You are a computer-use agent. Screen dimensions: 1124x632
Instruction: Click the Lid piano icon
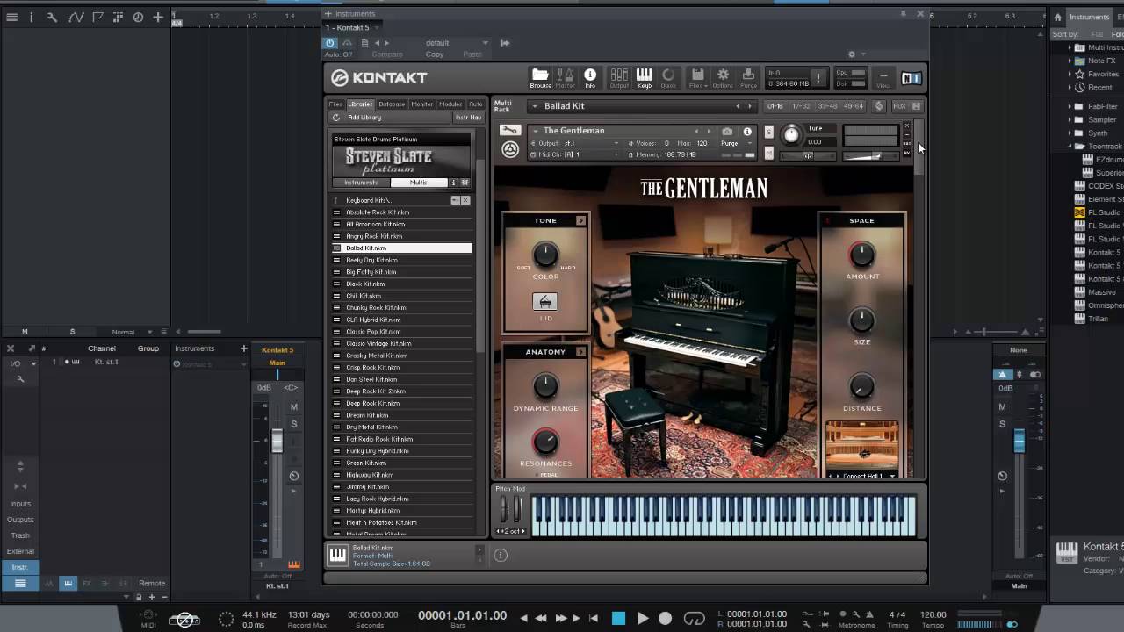[x=545, y=302]
